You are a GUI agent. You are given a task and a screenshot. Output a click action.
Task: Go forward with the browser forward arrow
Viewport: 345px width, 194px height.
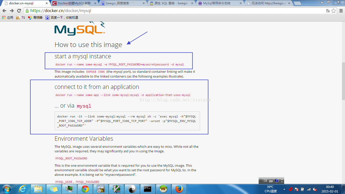pos(12,11)
